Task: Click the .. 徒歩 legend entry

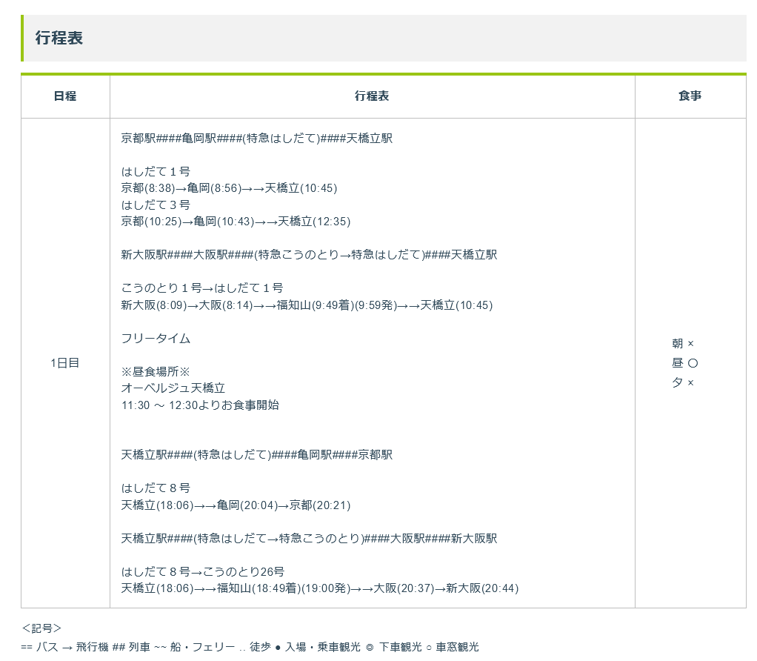Action: (x=255, y=647)
